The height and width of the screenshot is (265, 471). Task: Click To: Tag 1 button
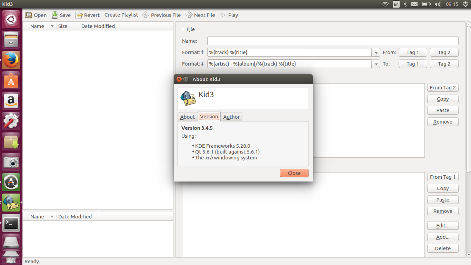[x=413, y=64]
